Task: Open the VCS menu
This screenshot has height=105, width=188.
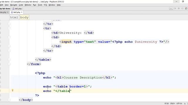Action: point(45,5)
